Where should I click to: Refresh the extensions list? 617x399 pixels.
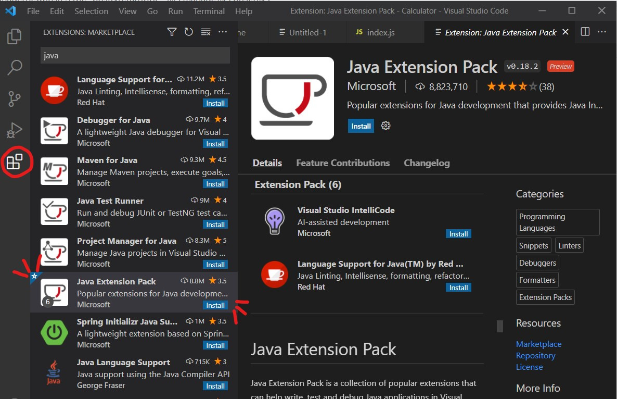pyautogui.click(x=188, y=32)
